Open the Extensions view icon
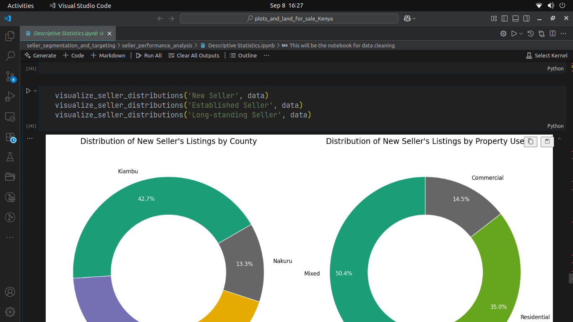Screen dimensions: 573x322 (10, 137)
